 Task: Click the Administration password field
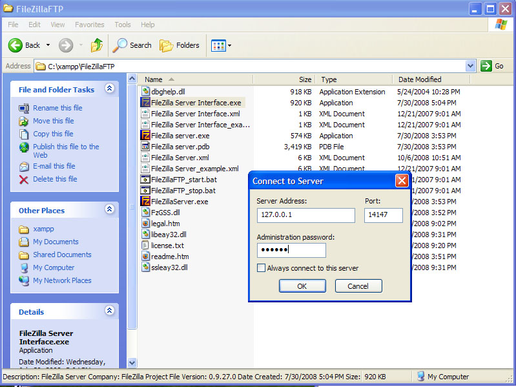click(x=291, y=250)
